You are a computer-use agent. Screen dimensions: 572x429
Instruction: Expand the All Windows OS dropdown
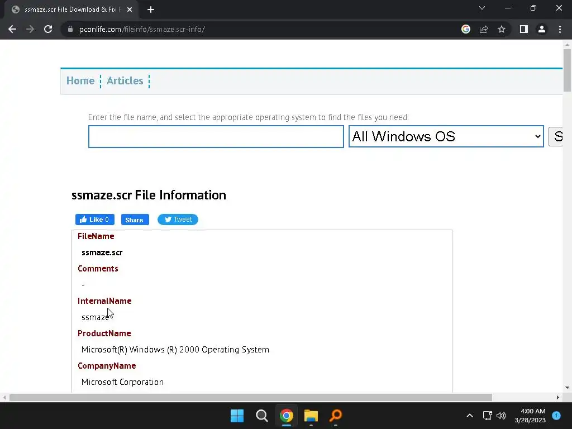pyautogui.click(x=446, y=136)
